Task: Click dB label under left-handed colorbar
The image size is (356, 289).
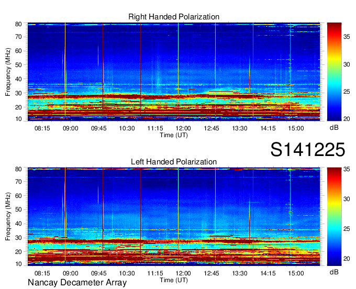Action: [334, 272]
